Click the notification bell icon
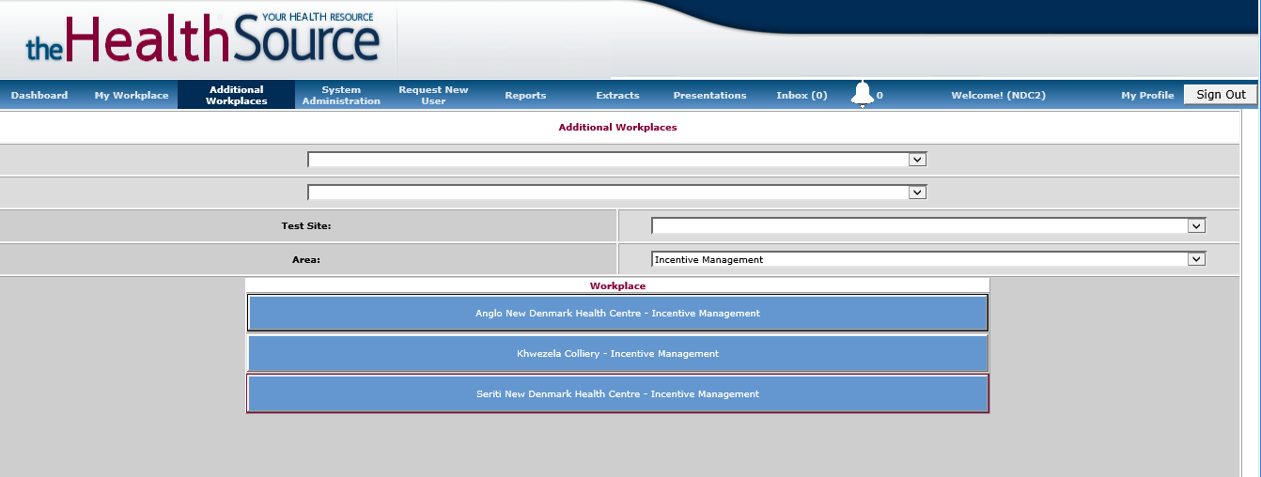Viewport: 1261px width, 477px height. 863,94
